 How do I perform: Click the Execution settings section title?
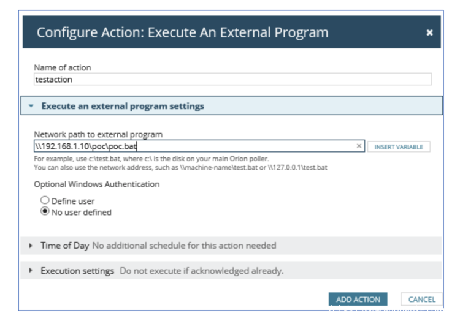tap(77, 270)
